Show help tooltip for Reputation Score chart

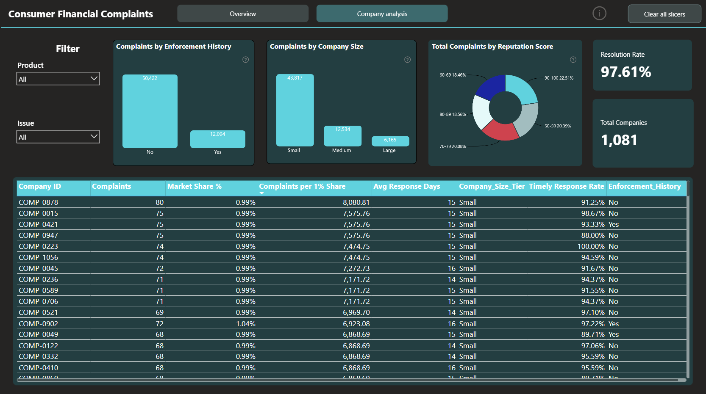(x=573, y=60)
